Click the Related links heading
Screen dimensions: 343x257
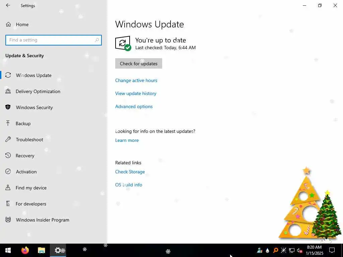128,163
